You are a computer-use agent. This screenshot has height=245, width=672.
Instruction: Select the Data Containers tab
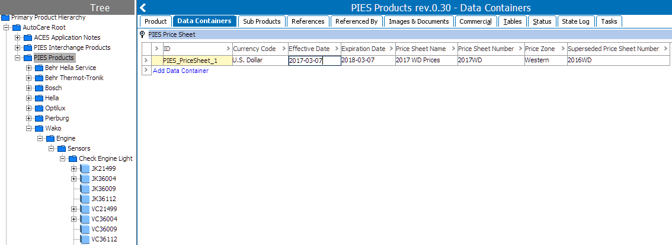pos(204,21)
